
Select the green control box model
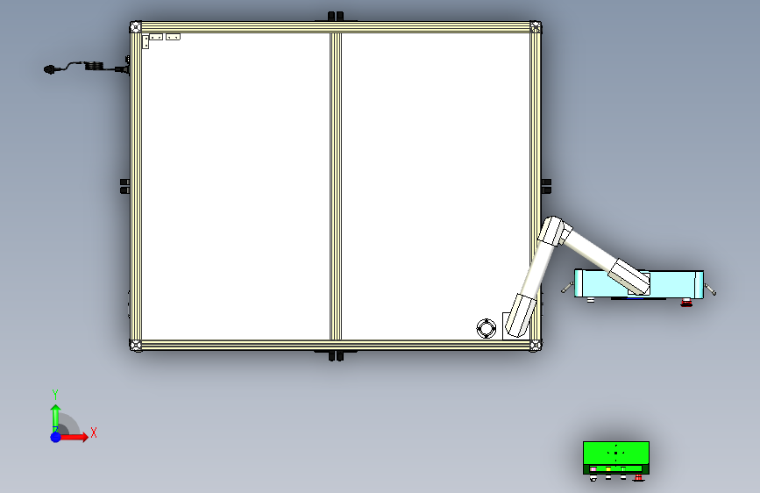click(615, 458)
